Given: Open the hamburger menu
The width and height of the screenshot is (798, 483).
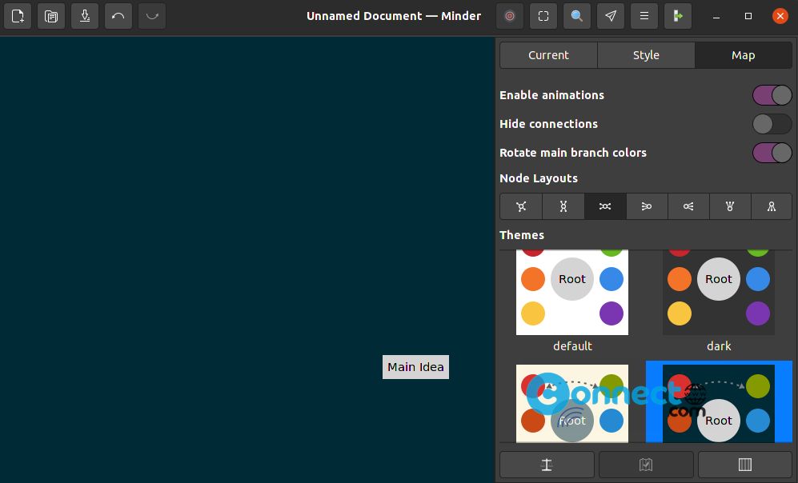Looking at the screenshot, I should click(x=644, y=16).
